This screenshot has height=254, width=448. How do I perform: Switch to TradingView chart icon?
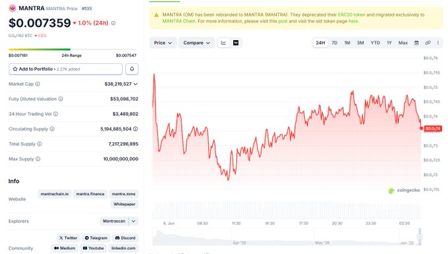coord(236,43)
